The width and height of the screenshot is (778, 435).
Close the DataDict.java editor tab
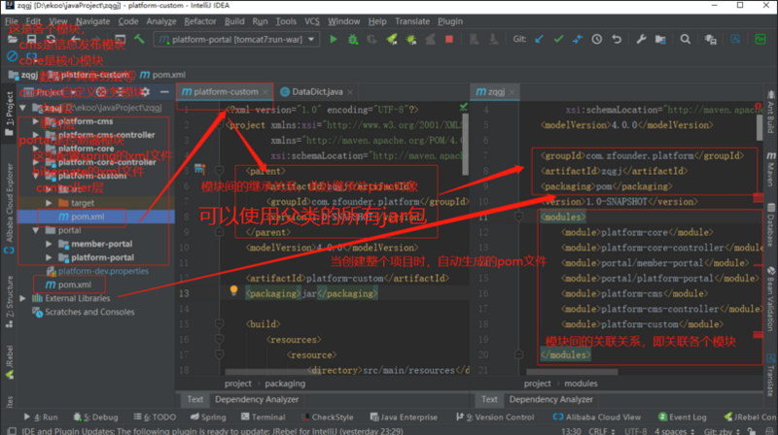coord(350,92)
